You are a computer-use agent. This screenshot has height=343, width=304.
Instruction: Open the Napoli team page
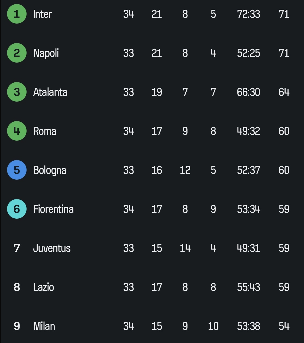pyautogui.click(x=46, y=53)
